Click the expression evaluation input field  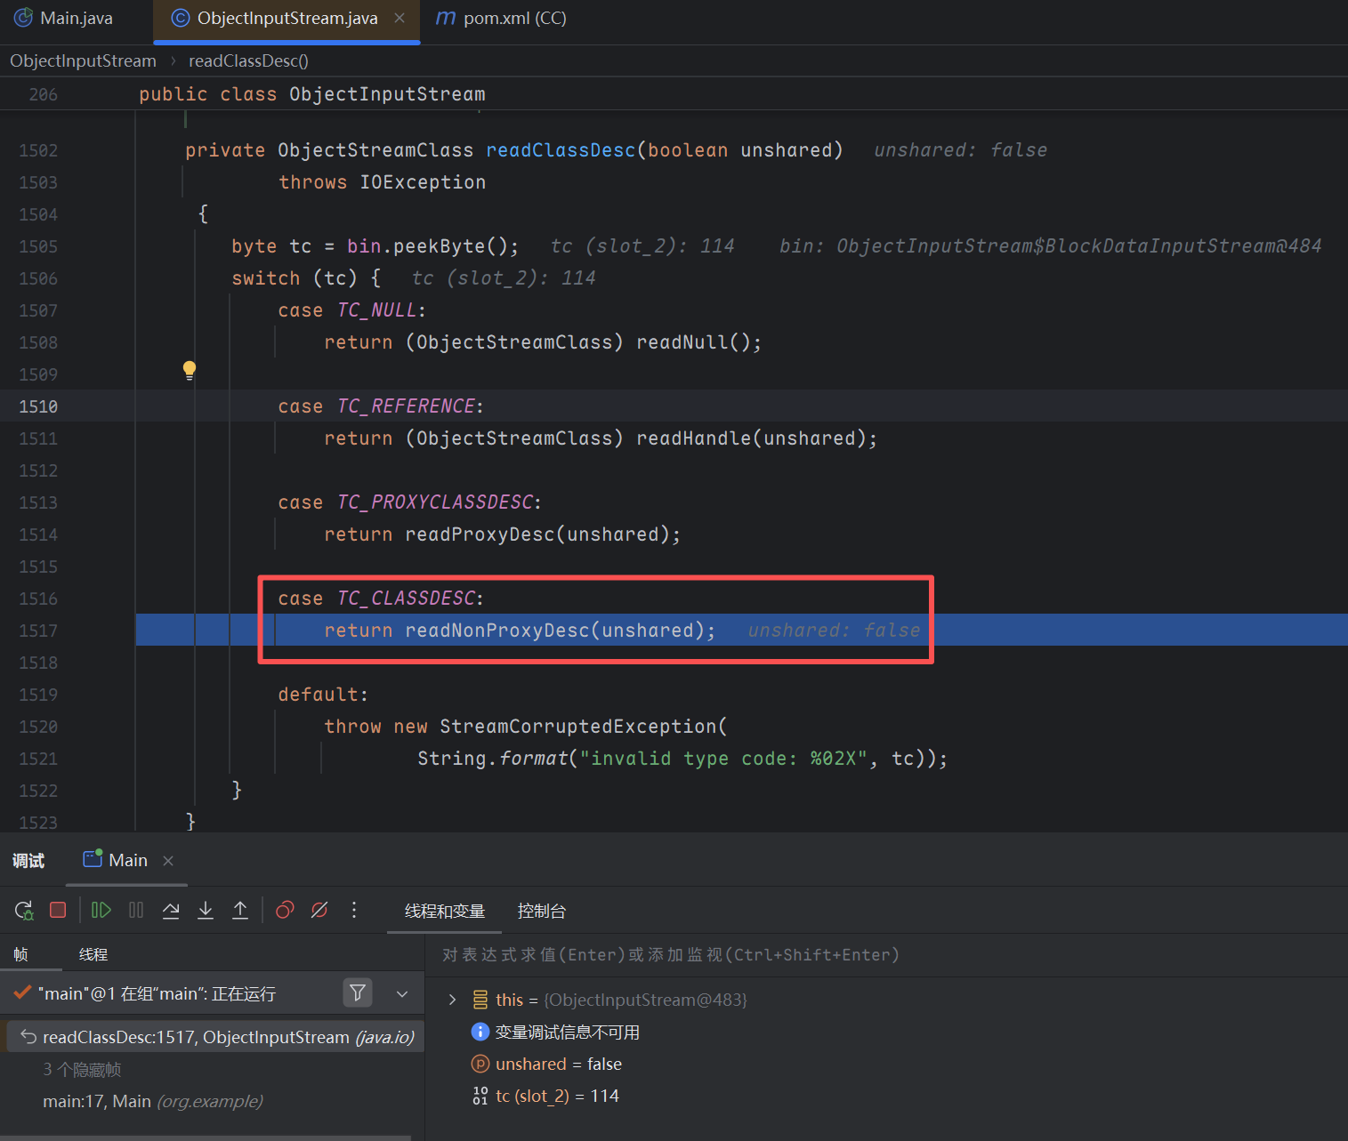[x=801, y=954]
